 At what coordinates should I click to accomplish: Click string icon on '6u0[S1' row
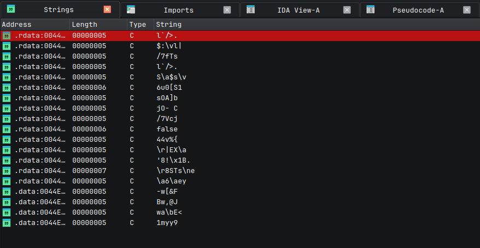tap(7, 88)
